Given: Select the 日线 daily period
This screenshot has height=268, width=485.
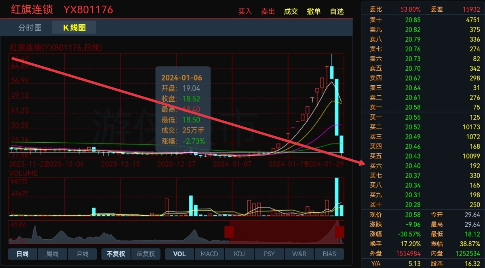Looking at the screenshot, I should (23, 254).
